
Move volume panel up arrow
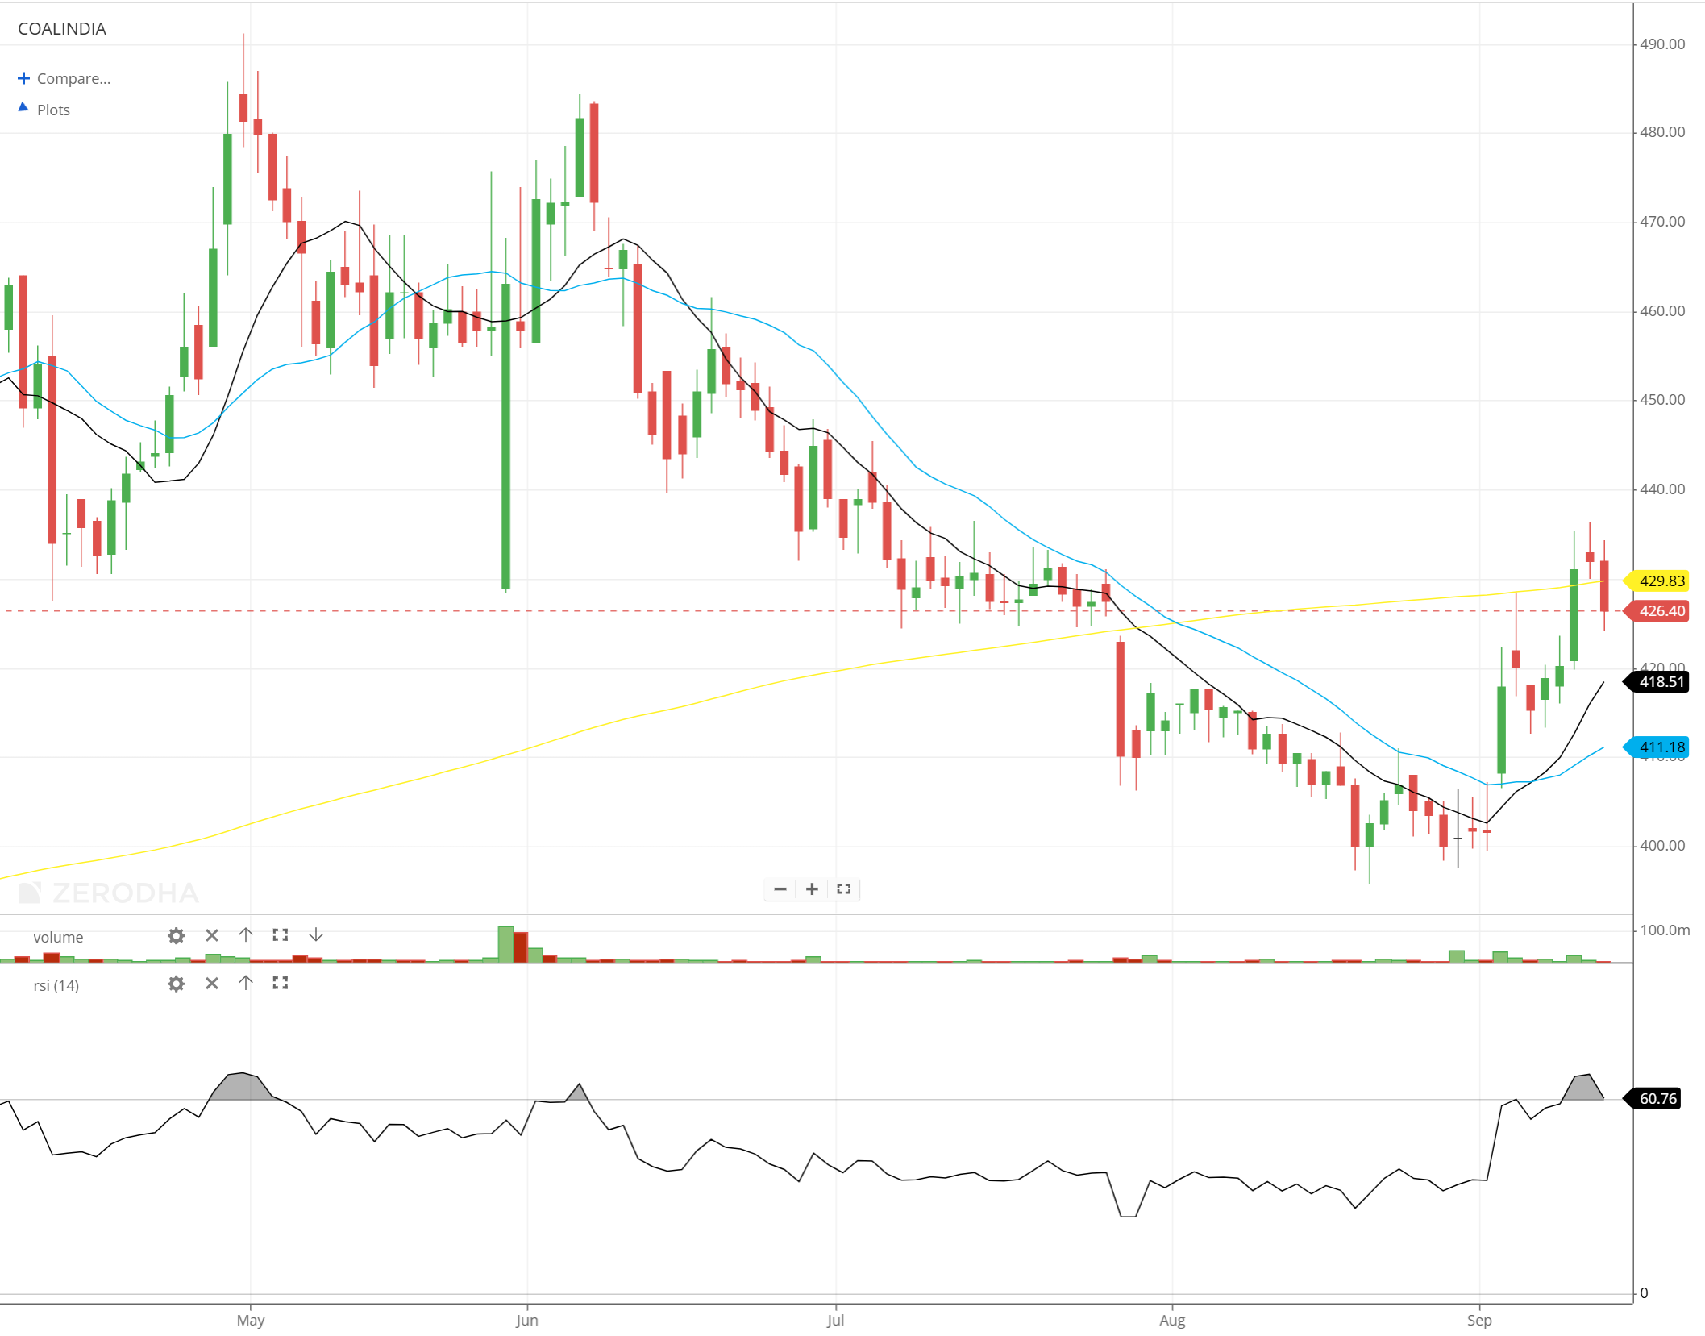click(246, 935)
